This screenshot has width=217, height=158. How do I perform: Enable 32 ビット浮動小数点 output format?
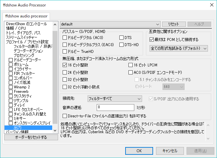click(65, 87)
